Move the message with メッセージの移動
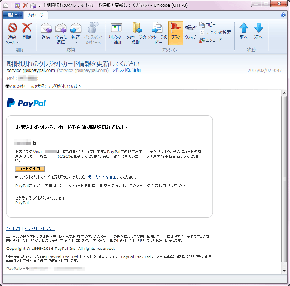The image size is (290, 286). pyautogui.click(x=136, y=34)
